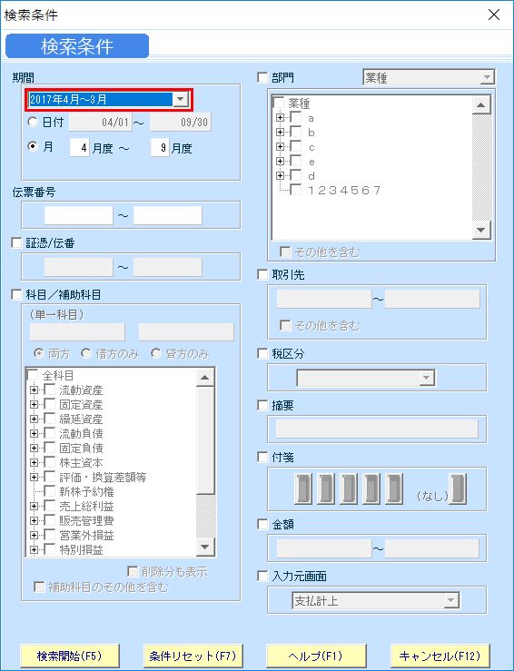Expand department tree node d

pos(280,176)
